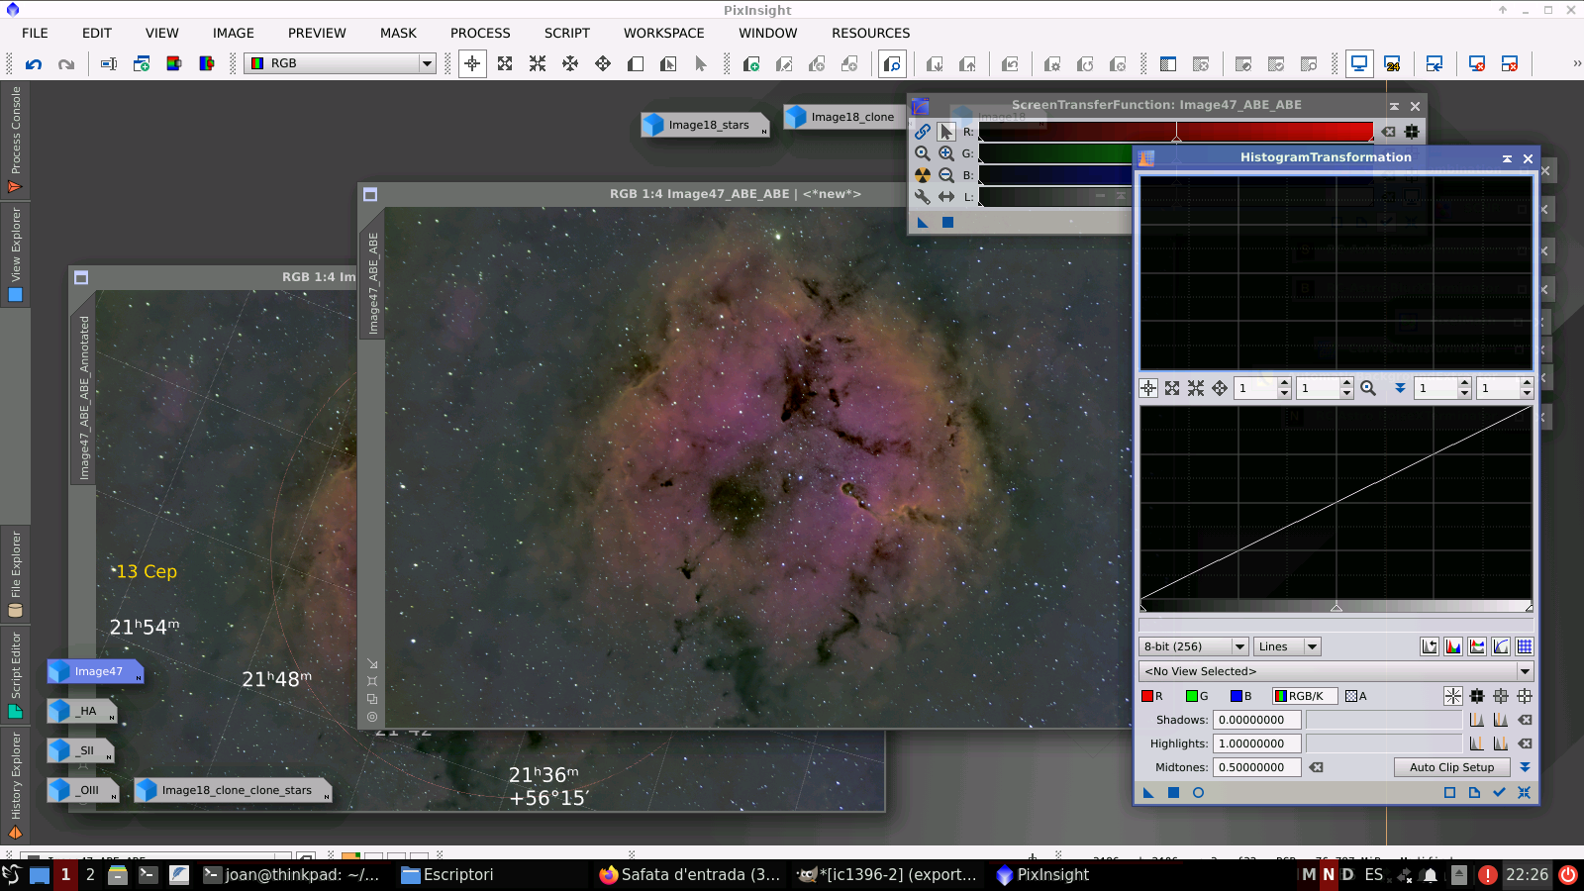Click the wrench icon to edit STF settings
The image size is (1584, 891).
pyautogui.click(x=922, y=197)
